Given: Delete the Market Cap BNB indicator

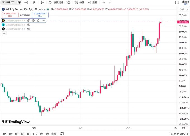Looking at the screenshot, I should click(x=38, y=21).
